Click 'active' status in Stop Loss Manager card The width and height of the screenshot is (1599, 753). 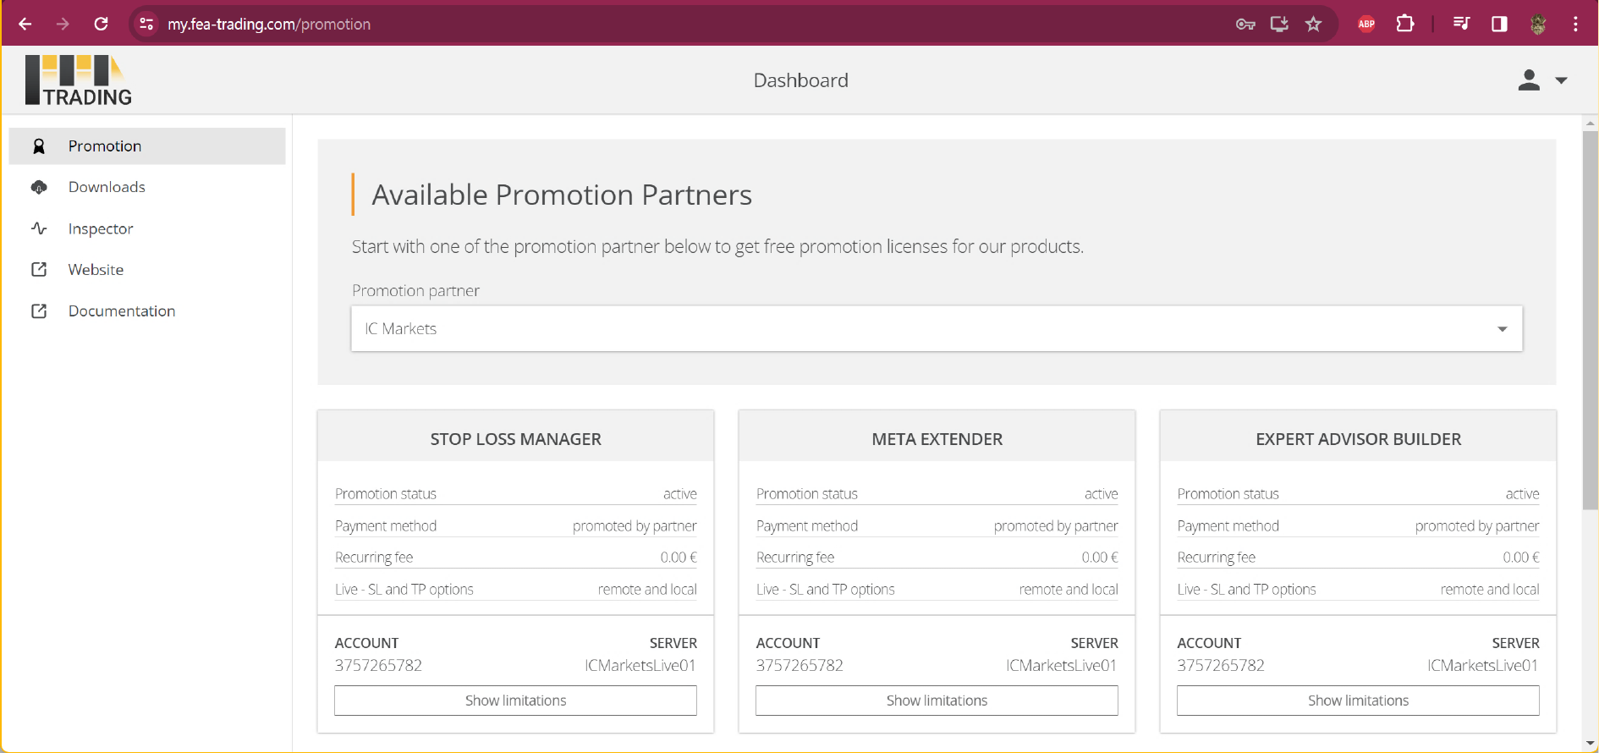(679, 493)
